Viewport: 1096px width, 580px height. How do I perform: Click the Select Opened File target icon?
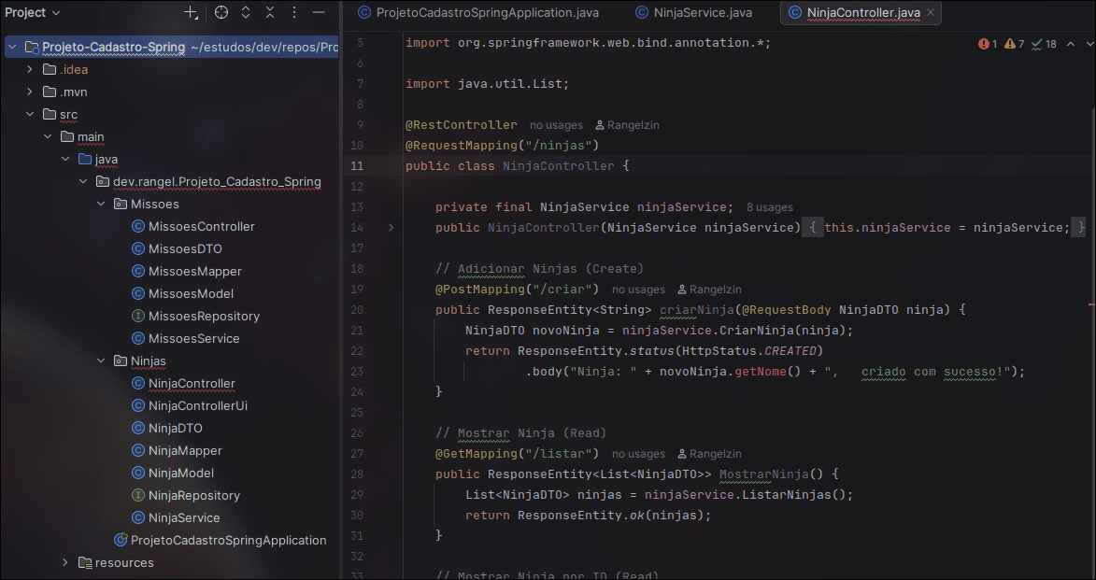click(x=221, y=12)
